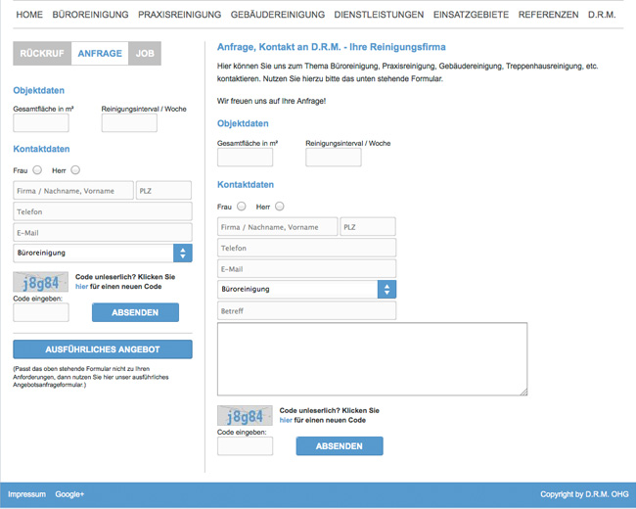Choose Herr radio option in main contact form
Image resolution: width=636 pixels, height=509 pixels.
(280, 207)
